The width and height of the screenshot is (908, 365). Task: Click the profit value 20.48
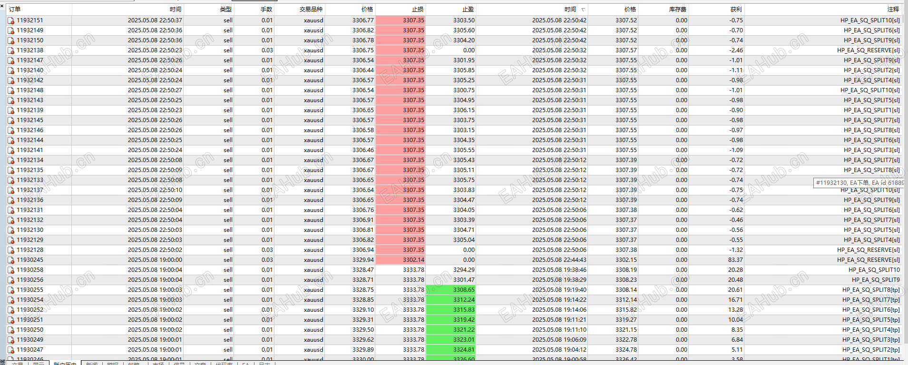pyautogui.click(x=735, y=280)
